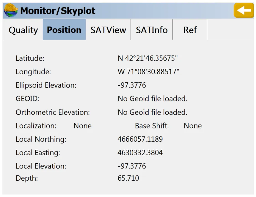Click the Latitude label
The width and height of the screenshot is (256, 197).
click(x=30, y=58)
